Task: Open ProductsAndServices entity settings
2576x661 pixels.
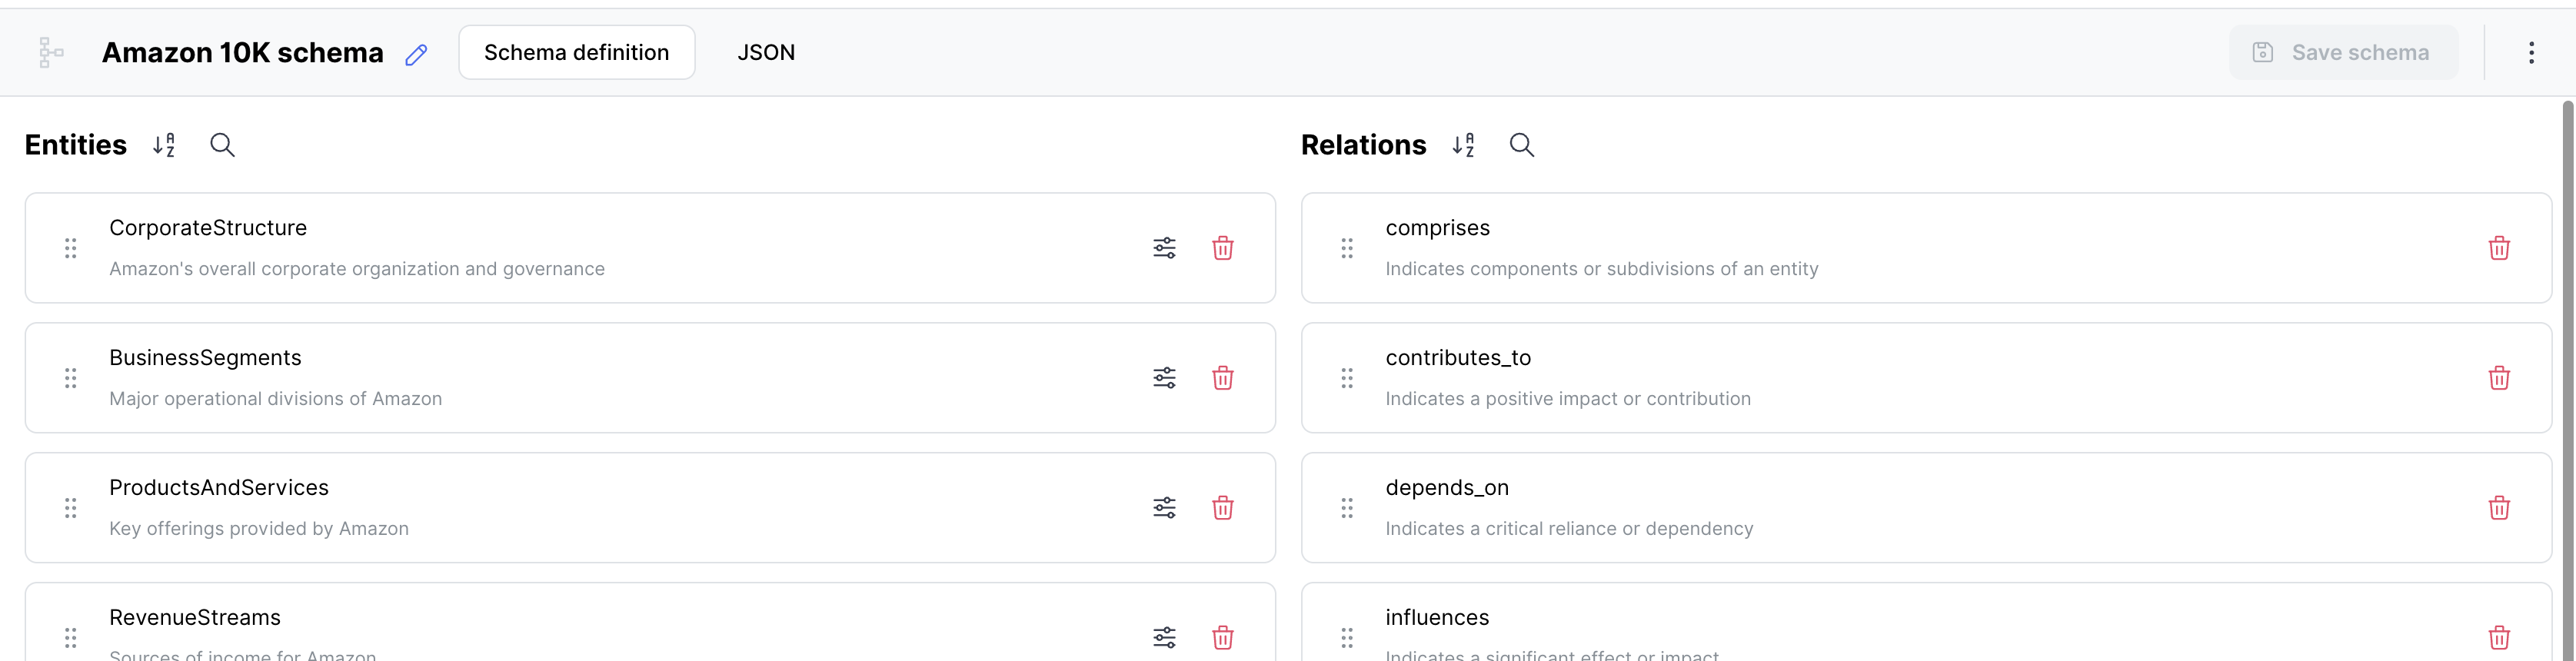Action: point(1164,508)
